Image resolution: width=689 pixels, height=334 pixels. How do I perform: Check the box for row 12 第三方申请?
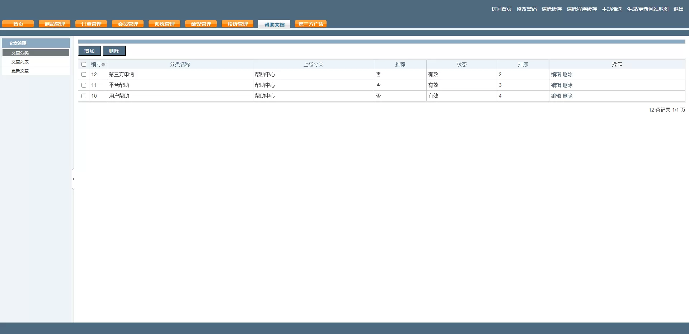point(84,75)
